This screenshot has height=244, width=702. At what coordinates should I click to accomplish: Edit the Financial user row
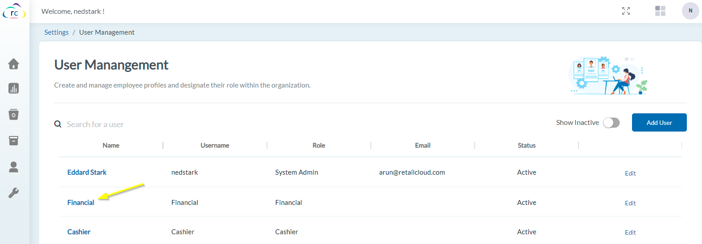[x=630, y=203]
